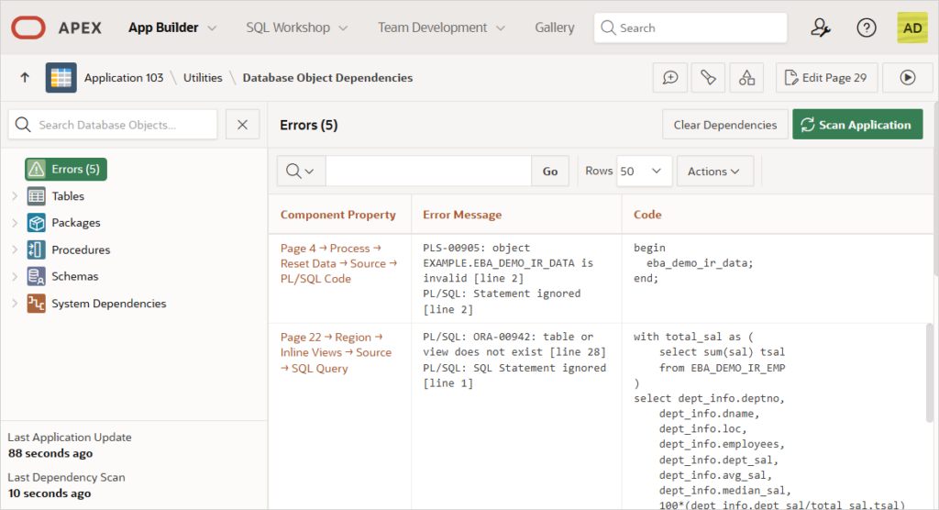Open the Page 4 Process Reset Data link
Viewport: 939px width, 510px height.
338,263
